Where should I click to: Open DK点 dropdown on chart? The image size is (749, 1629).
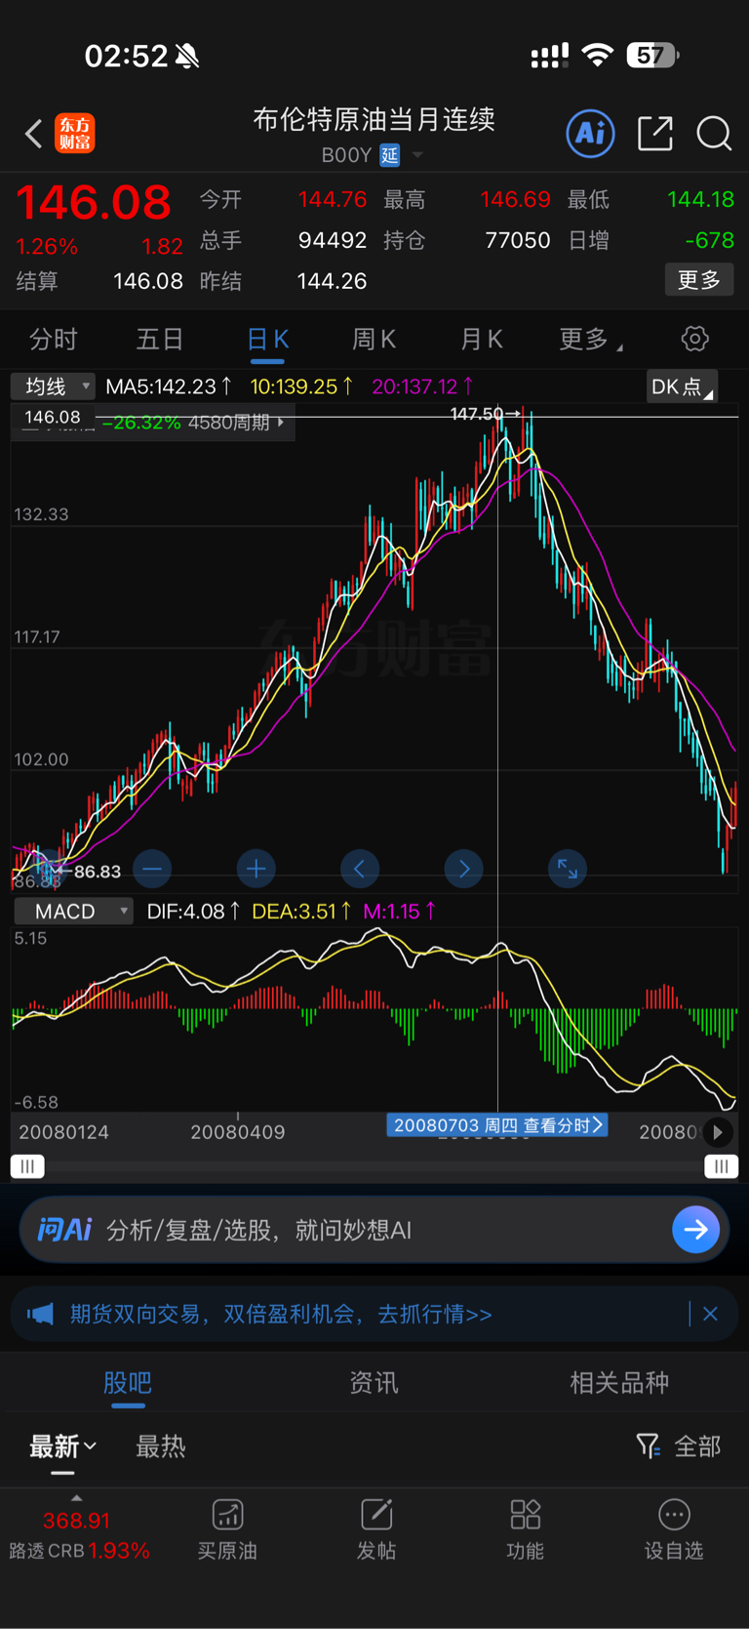tap(682, 387)
